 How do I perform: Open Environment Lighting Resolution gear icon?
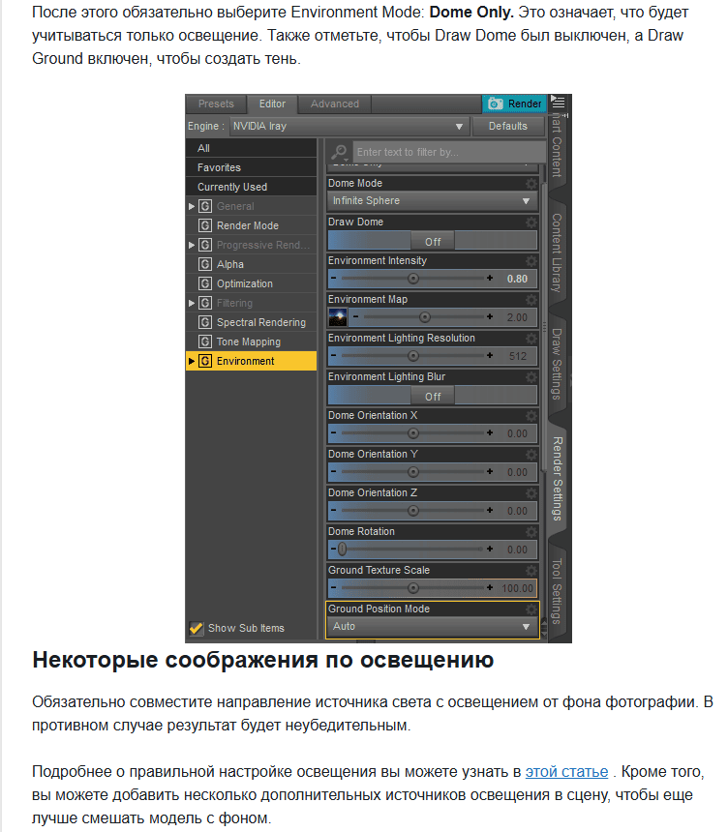(531, 339)
